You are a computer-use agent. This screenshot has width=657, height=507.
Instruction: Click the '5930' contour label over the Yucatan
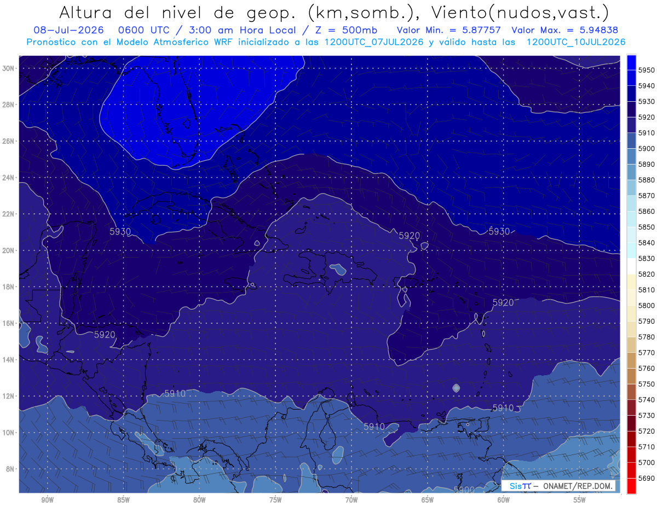120,231
